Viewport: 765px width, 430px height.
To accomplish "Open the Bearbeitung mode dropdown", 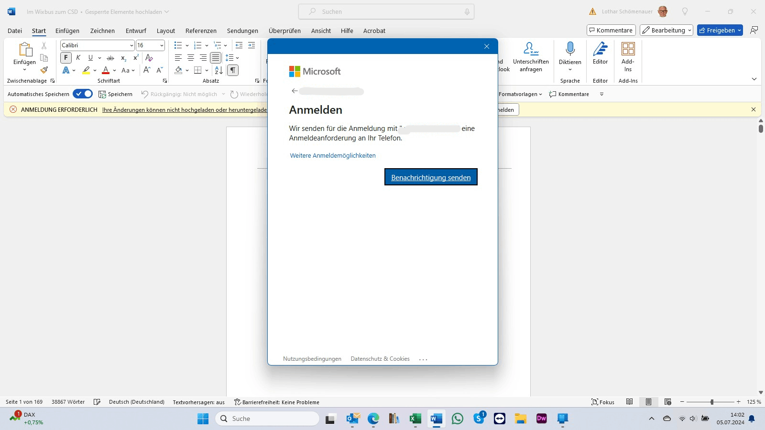I will pyautogui.click(x=667, y=30).
